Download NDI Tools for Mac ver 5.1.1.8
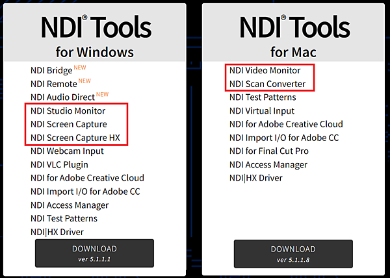Screen dimensions: 390x278 [x=293, y=254]
